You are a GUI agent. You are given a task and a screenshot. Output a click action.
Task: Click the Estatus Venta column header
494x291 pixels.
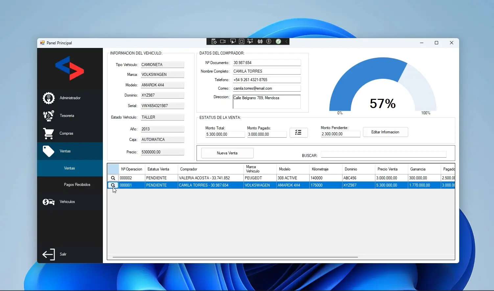coord(161,169)
